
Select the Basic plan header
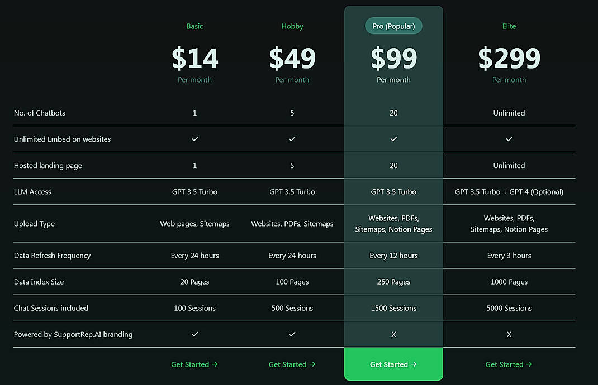[x=194, y=26]
